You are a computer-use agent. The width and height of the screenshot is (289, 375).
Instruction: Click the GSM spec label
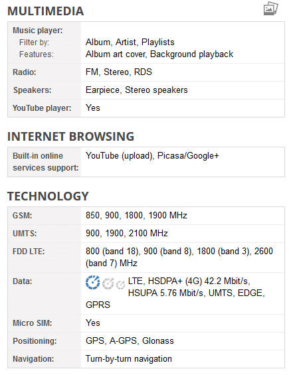point(23,216)
